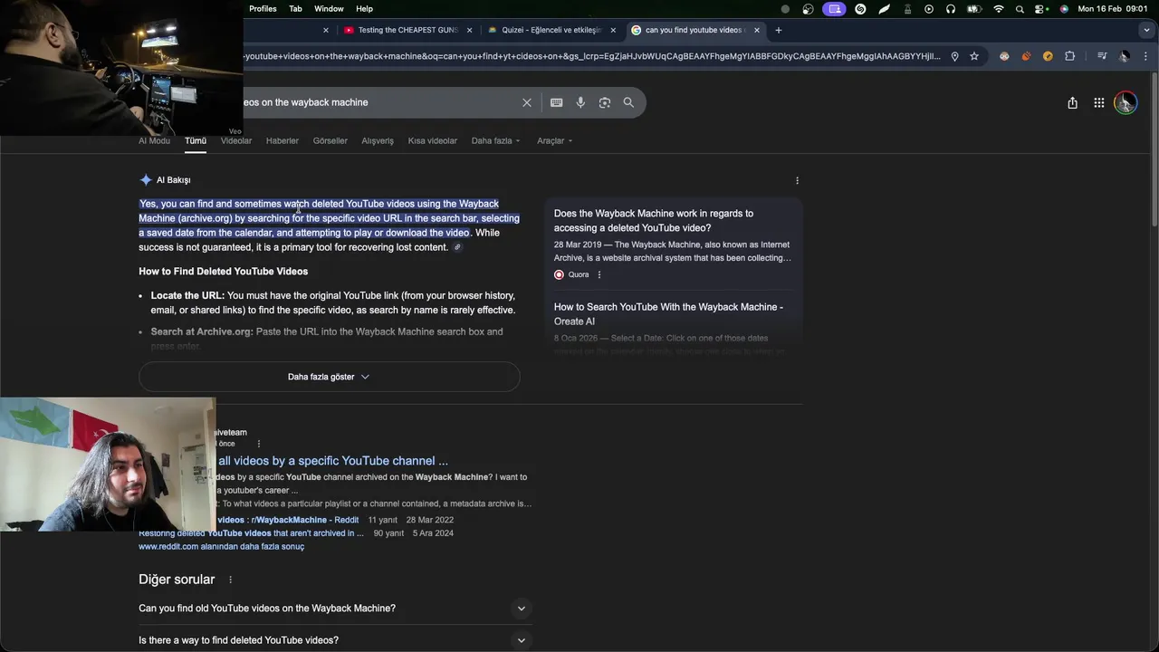Open the on-screen keyboard input tool
This screenshot has width=1159, height=652.
coord(557,102)
